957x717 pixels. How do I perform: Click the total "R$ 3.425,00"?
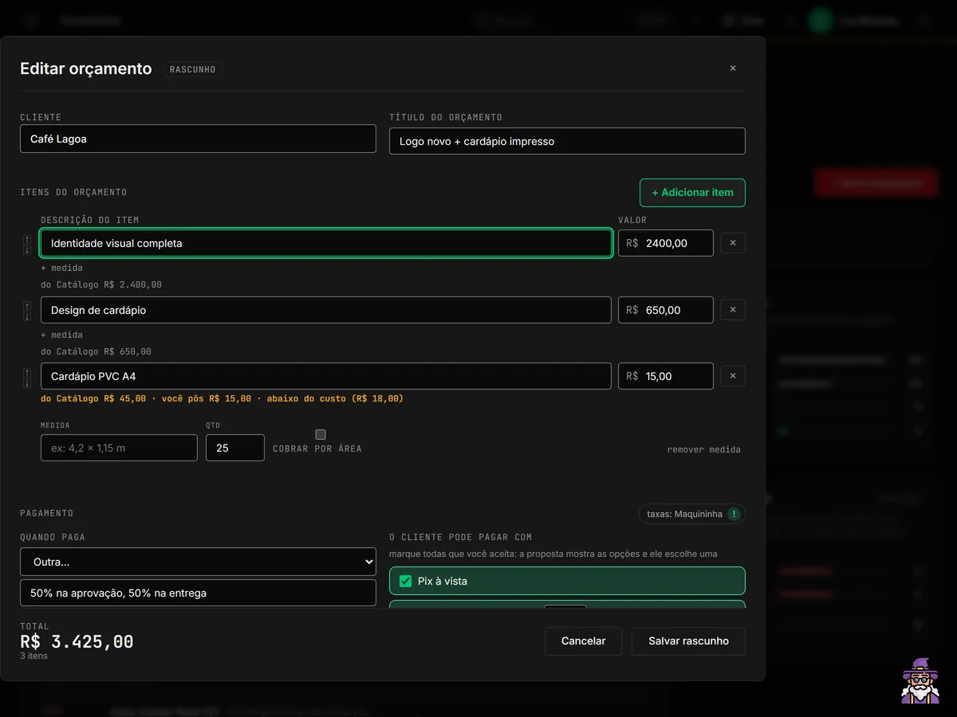(x=77, y=642)
